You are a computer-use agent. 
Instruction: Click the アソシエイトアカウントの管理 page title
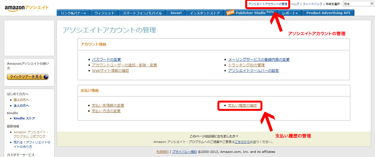[109, 30]
